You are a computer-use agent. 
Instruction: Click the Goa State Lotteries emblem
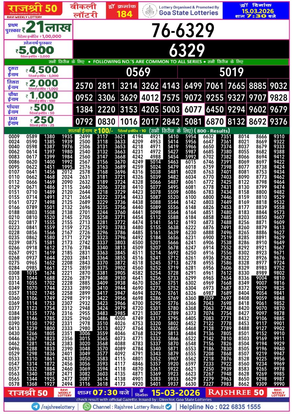pos(150,10)
